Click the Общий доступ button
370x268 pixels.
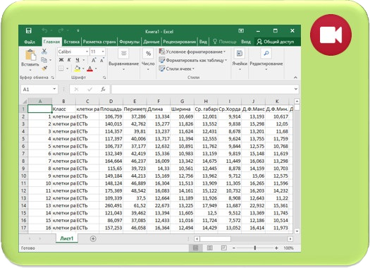276,42
